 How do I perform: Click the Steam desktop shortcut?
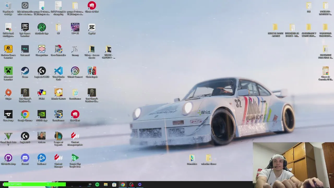[x=25, y=73]
